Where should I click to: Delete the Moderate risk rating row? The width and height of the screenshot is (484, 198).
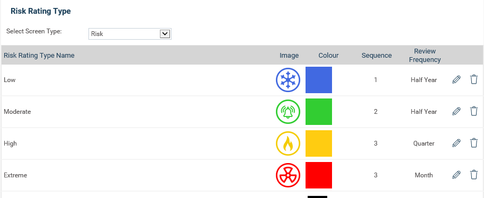point(474,111)
